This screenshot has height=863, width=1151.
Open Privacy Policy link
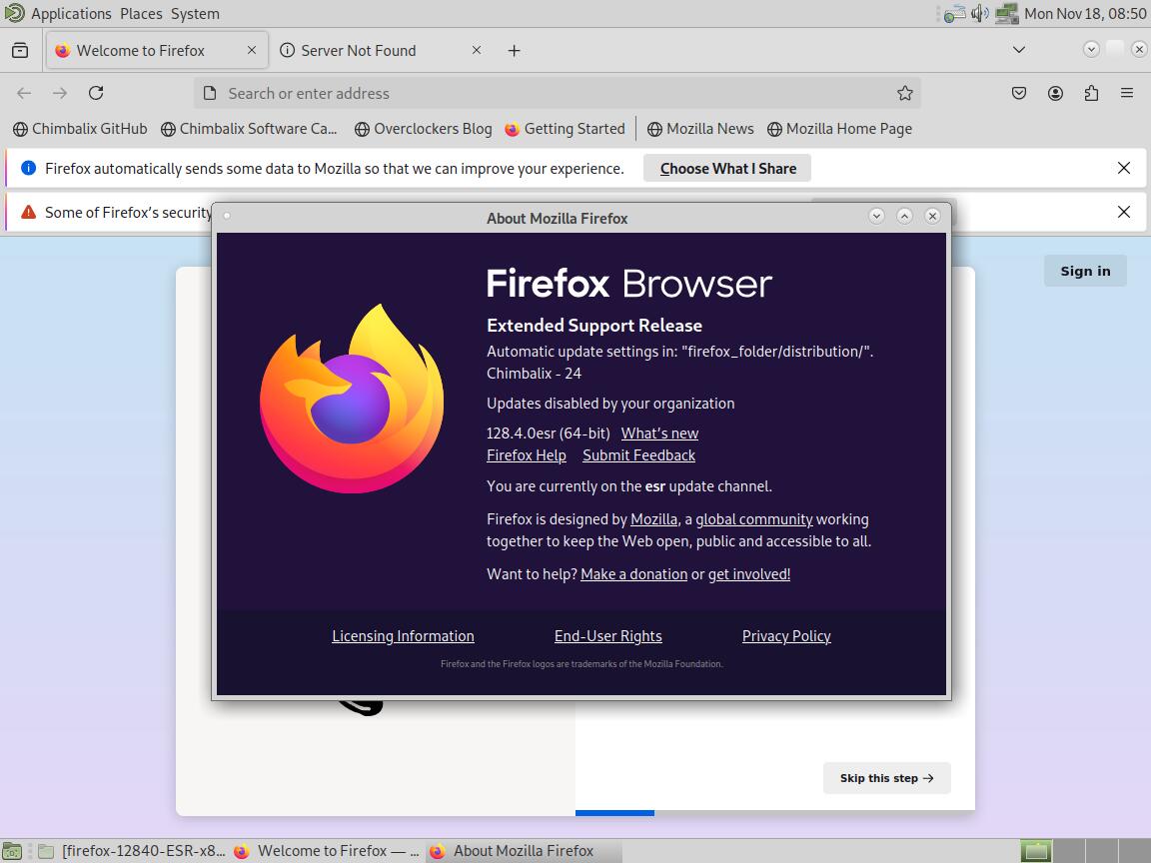tap(786, 635)
